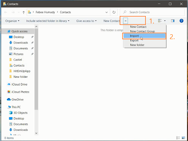Click the pin icon next to Downloads
Screen dimensions: 188x141
(x=32, y=43)
